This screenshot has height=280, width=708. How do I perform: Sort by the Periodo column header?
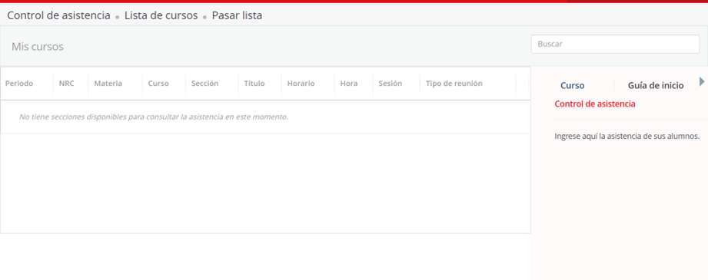pos(19,84)
